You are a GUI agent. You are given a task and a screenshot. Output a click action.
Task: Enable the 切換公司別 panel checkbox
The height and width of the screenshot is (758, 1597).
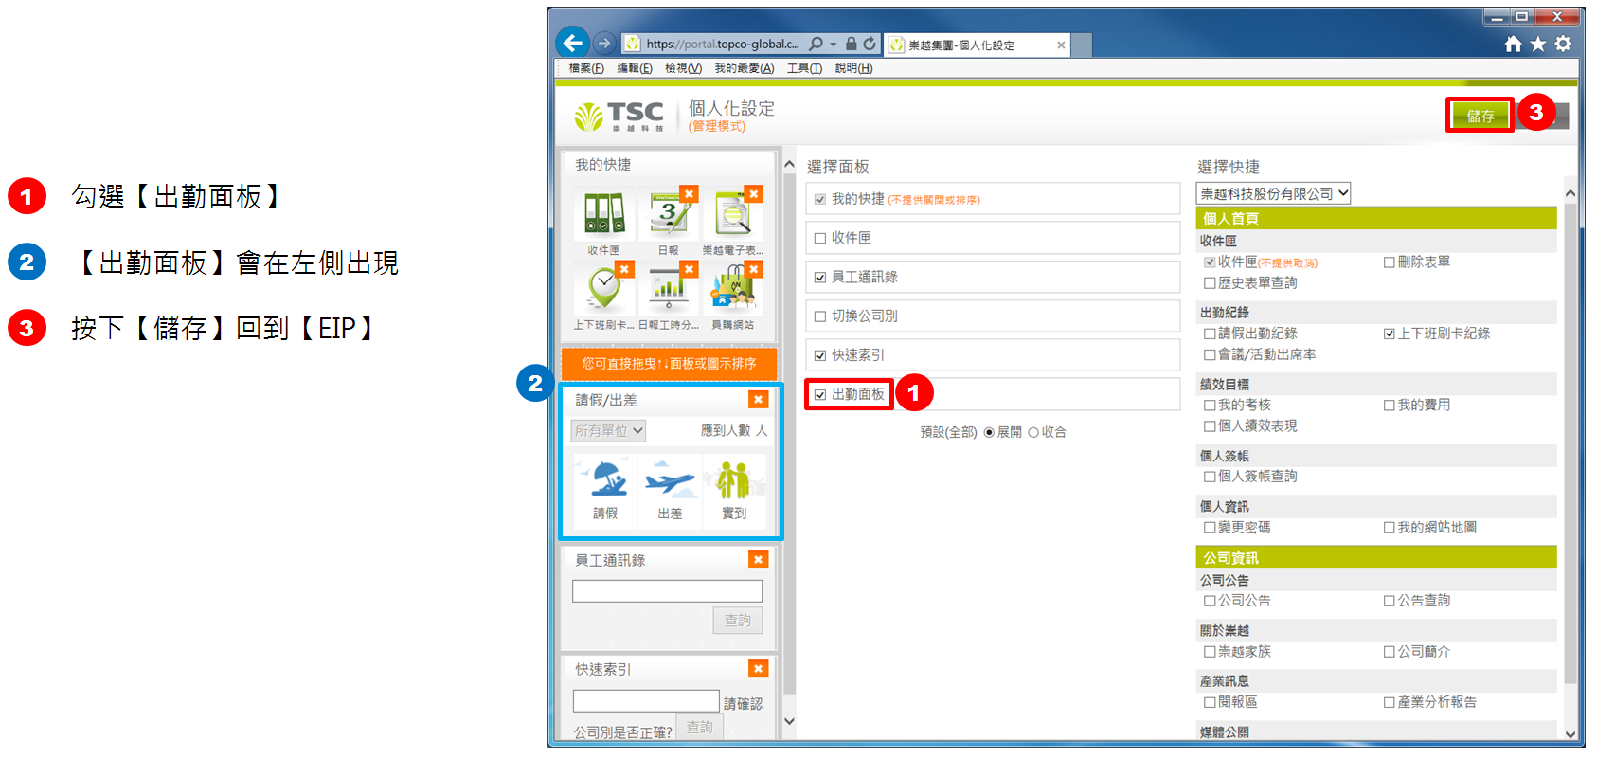[x=820, y=316]
